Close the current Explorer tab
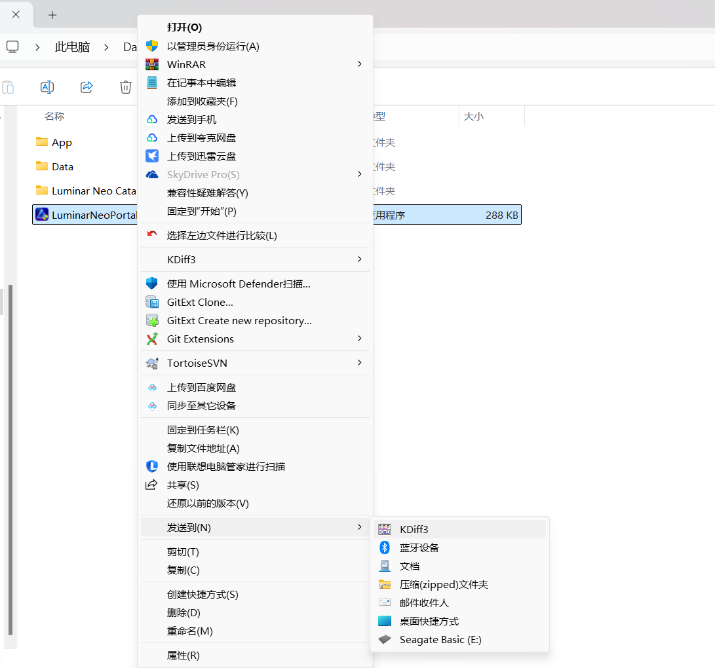The width and height of the screenshot is (715, 668). [16, 14]
